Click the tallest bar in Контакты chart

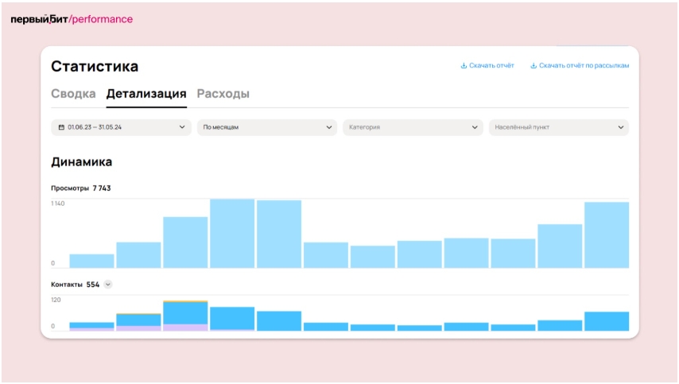click(185, 313)
